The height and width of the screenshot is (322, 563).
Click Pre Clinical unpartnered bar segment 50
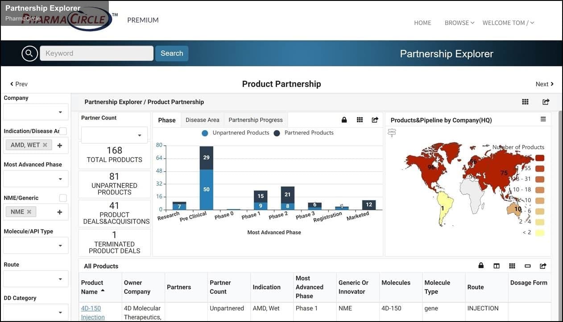tap(206, 190)
